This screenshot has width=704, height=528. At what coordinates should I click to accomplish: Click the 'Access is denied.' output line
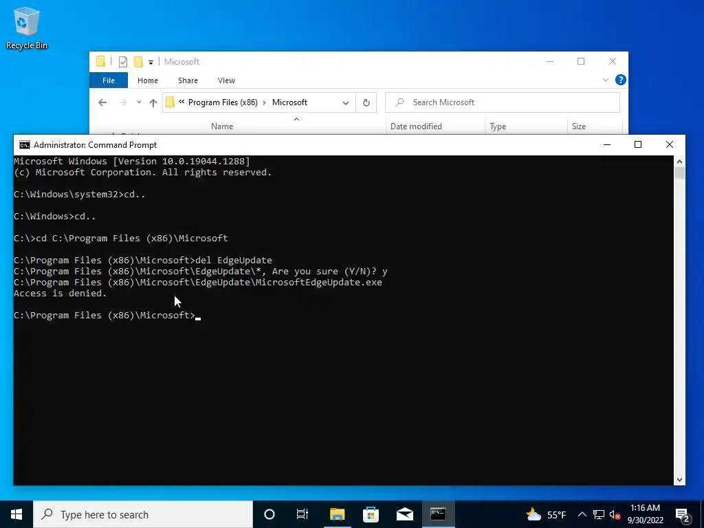coord(60,293)
